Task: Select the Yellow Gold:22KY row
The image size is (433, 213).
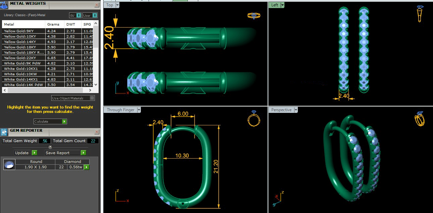Action: coord(48,58)
